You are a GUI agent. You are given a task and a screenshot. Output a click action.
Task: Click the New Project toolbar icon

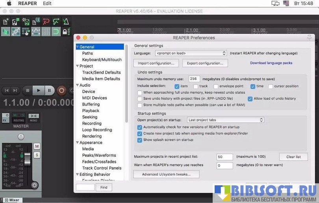click(6, 22)
